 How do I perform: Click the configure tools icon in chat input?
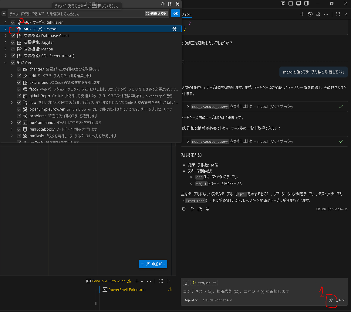[331, 300]
